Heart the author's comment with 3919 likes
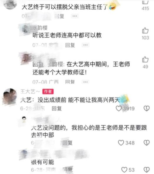The image size is (154, 174). 119,109
